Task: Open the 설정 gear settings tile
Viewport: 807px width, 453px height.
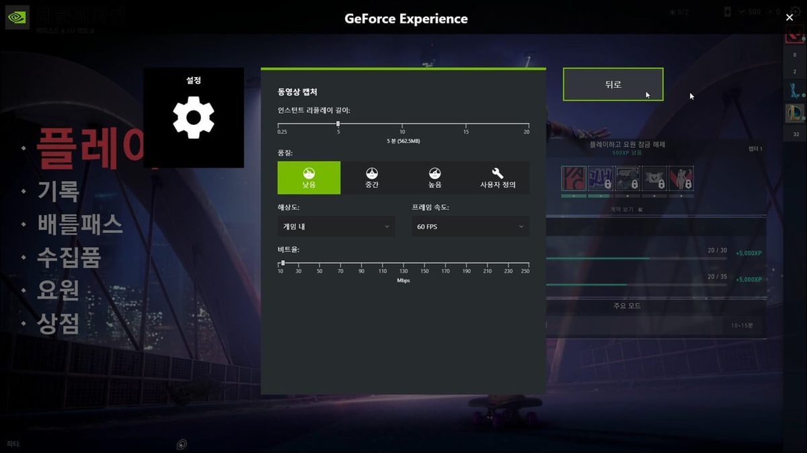Action: (x=194, y=117)
